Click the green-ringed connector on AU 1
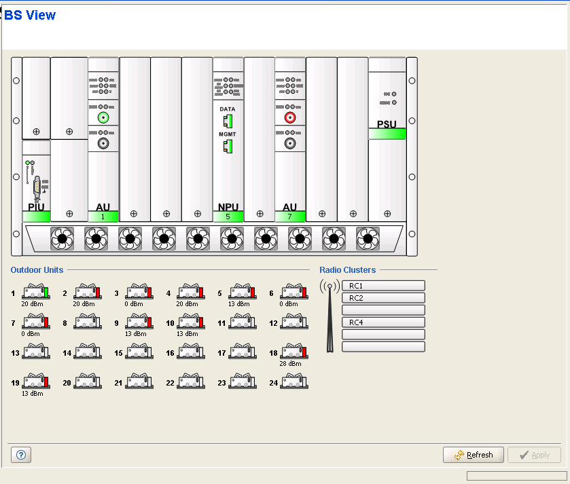 [x=103, y=118]
